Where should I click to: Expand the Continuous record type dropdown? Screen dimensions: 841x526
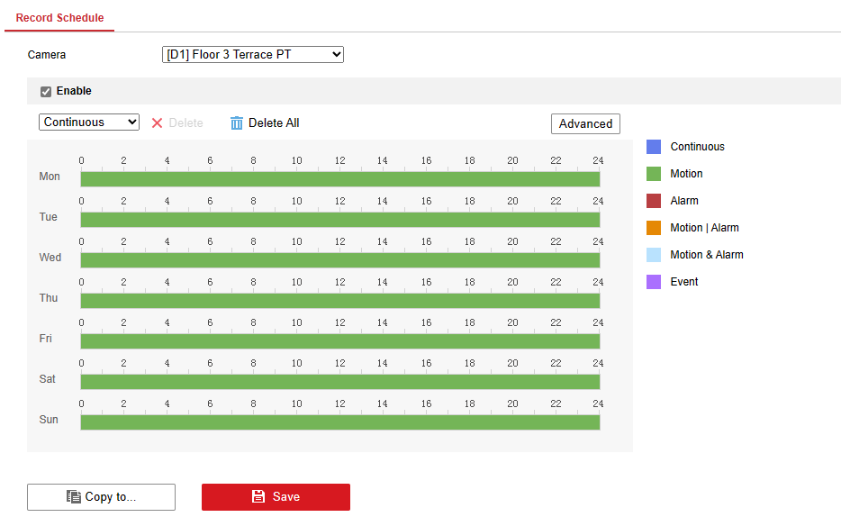pos(89,122)
